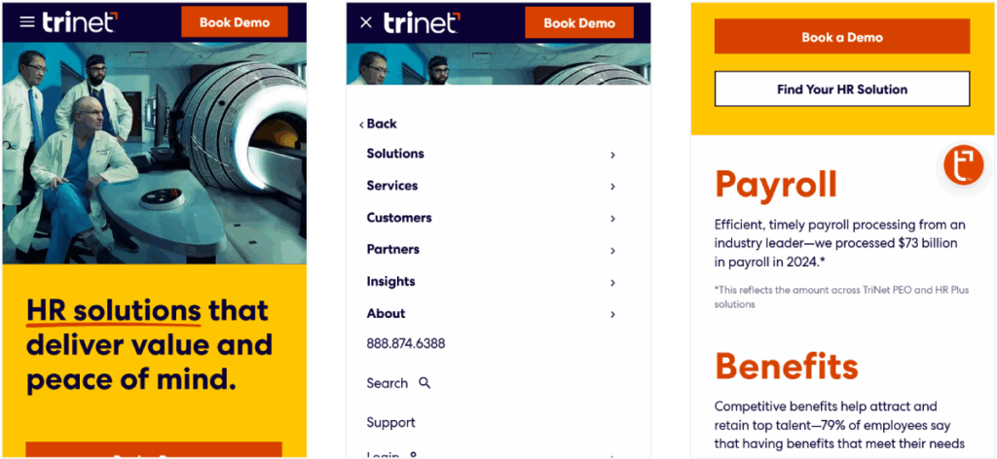Click the Payroll heading
This screenshot has width=997, height=459.
click(776, 184)
